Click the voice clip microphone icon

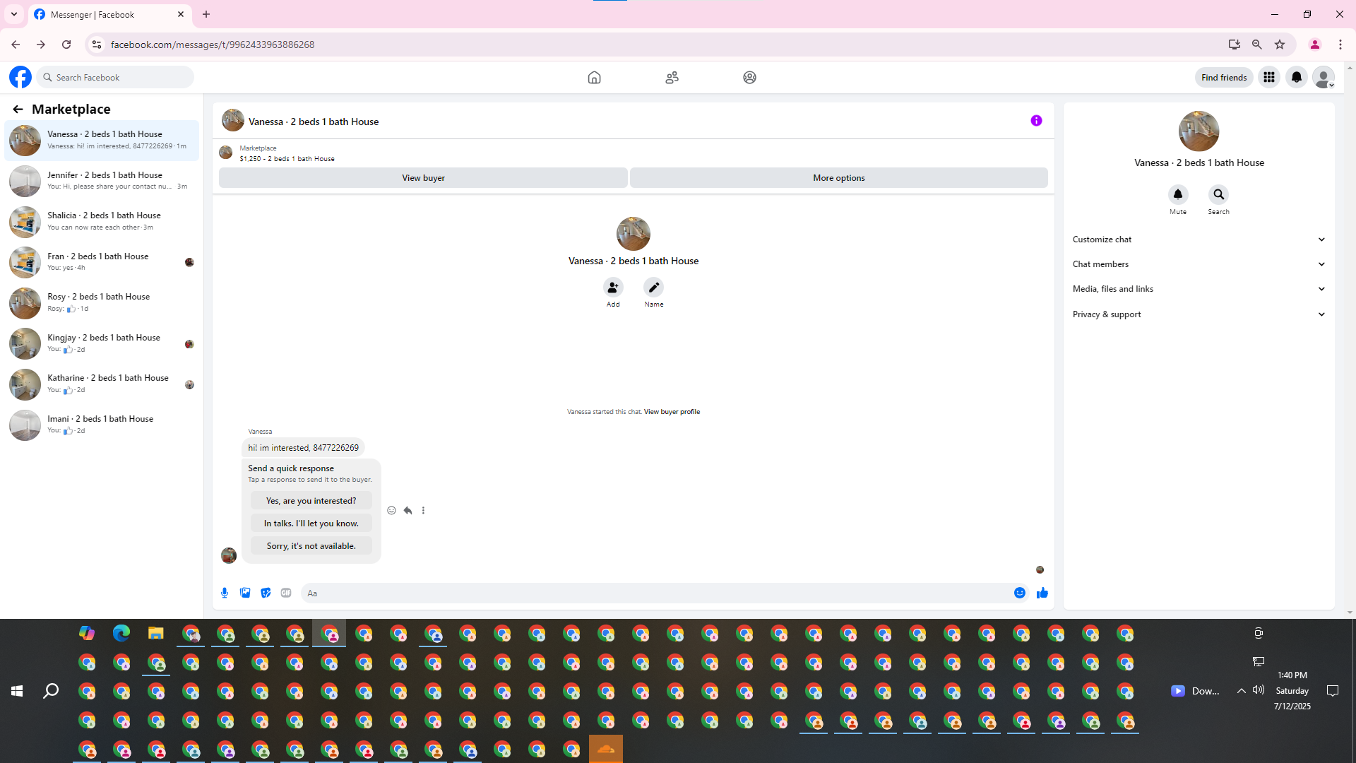225,593
